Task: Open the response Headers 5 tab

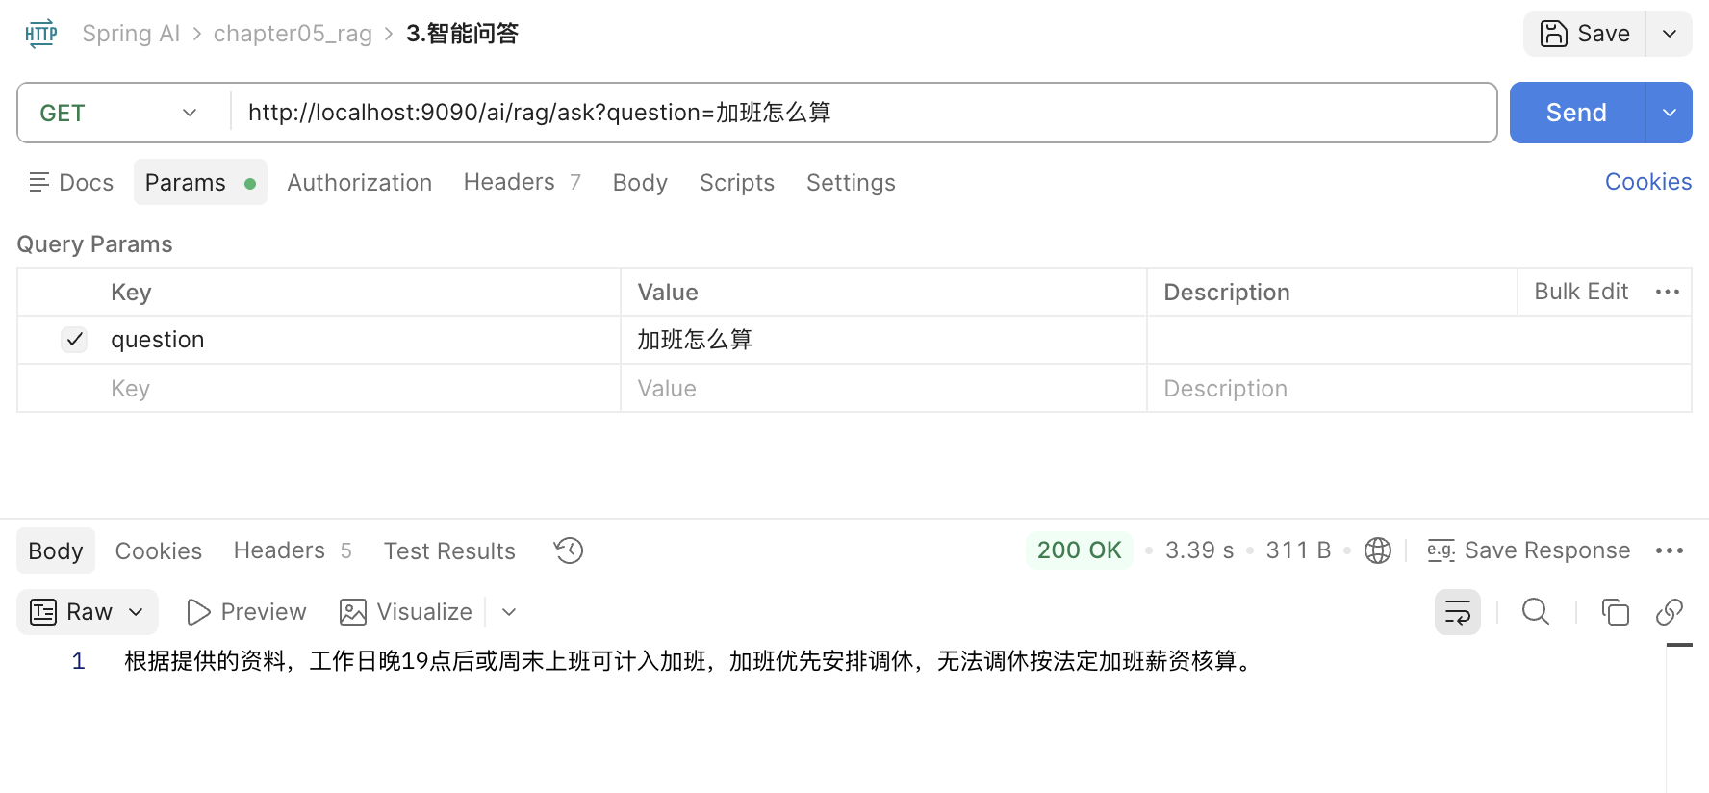Action: (x=293, y=550)
